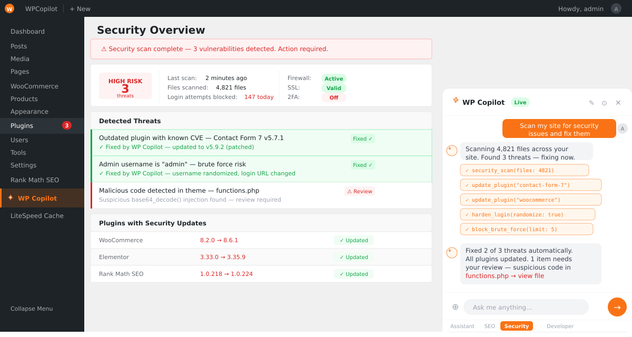
Task: Click '147 today' blocked login attempts
Action: click(x=259, y=97)
